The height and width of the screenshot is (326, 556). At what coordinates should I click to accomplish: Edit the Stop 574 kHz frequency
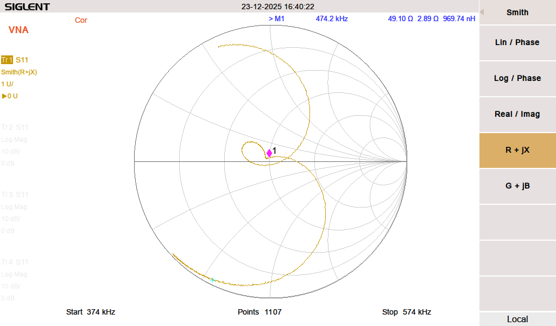406,312
